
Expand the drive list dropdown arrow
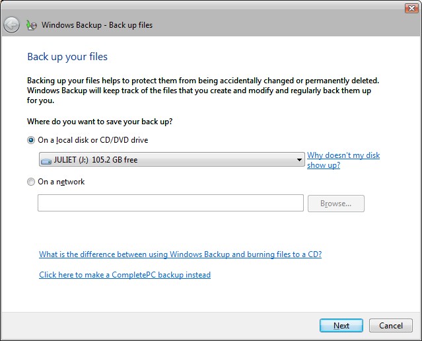299,160
